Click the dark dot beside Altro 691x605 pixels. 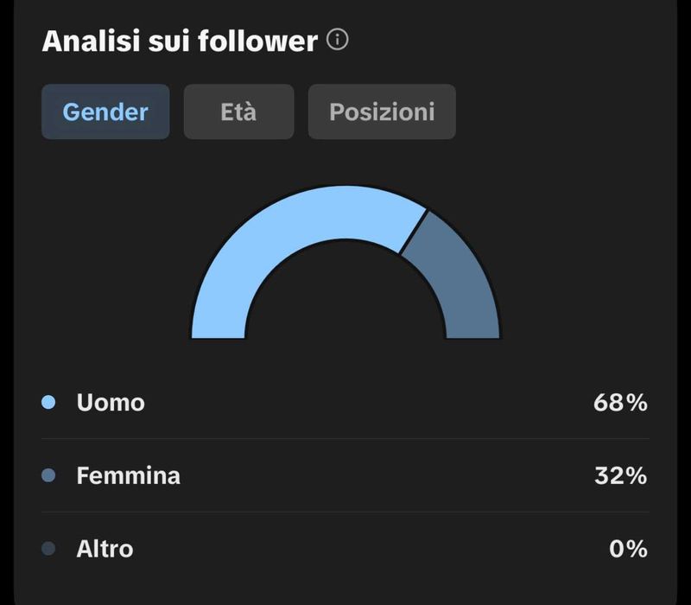(x=49, y=549)
